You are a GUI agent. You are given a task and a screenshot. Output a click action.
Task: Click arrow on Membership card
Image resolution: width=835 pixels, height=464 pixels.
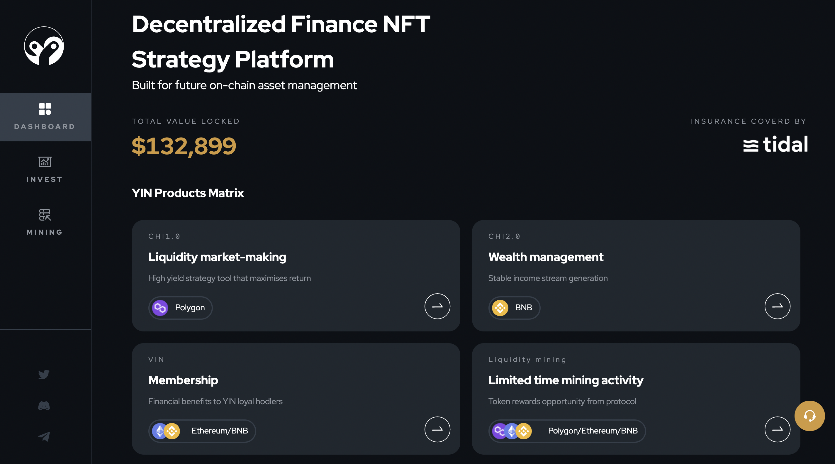coord(437,429)
